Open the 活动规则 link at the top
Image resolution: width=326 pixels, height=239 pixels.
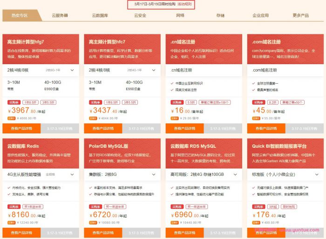(x=185, y=4)
